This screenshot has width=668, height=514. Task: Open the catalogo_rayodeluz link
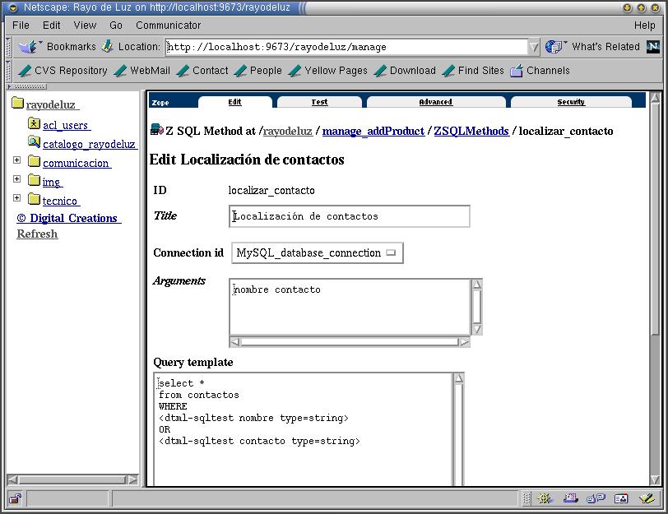pyautogui.click(x=89, y=144)
